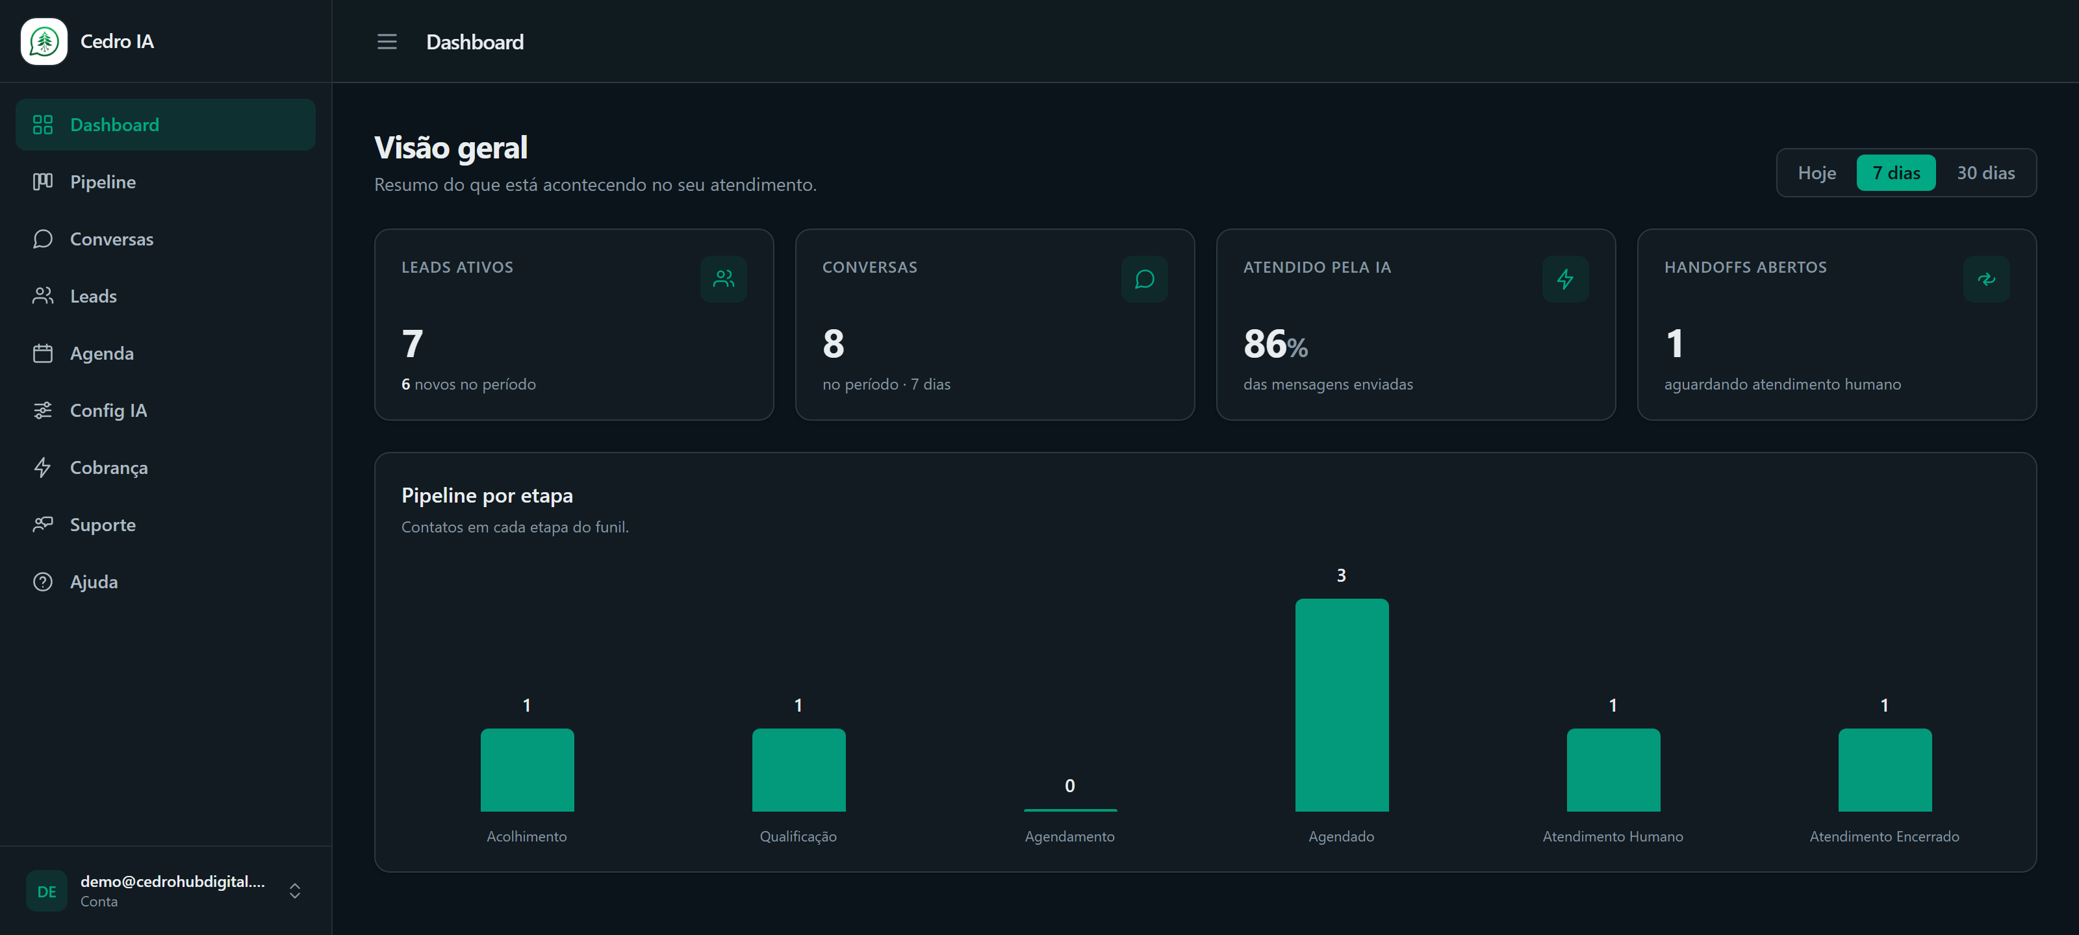Click the Config IA sliders icon

43,410
